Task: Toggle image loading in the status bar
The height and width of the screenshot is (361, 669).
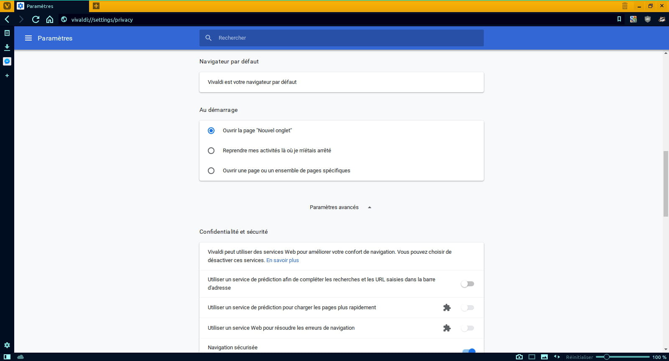Action: tap(544, 357)
